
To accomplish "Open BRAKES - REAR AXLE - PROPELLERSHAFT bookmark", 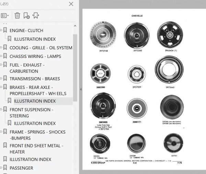I will click(x=38, y=90).
